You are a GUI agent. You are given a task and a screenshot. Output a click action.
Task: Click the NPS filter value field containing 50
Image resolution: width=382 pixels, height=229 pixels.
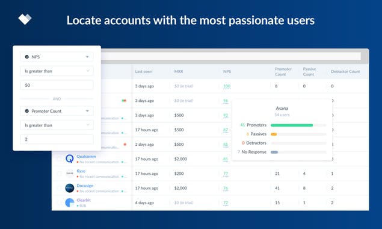pyautogui.click(x=57, y=85)
